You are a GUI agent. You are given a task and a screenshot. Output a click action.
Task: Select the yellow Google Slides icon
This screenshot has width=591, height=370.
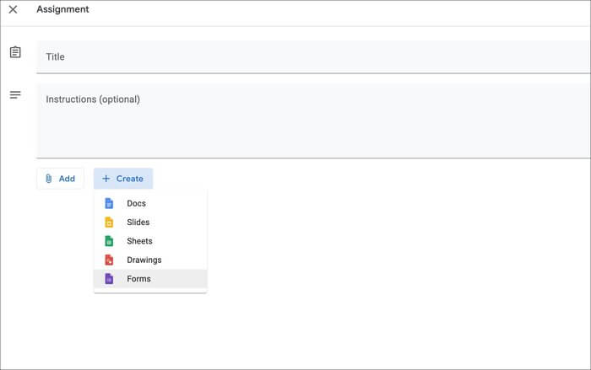[108, 223]
